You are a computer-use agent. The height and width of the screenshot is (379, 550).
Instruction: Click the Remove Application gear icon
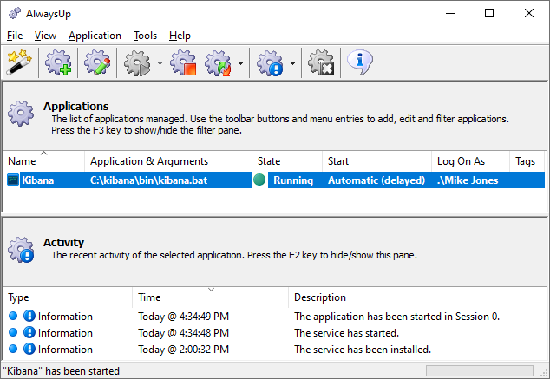(x=321, y=62)
